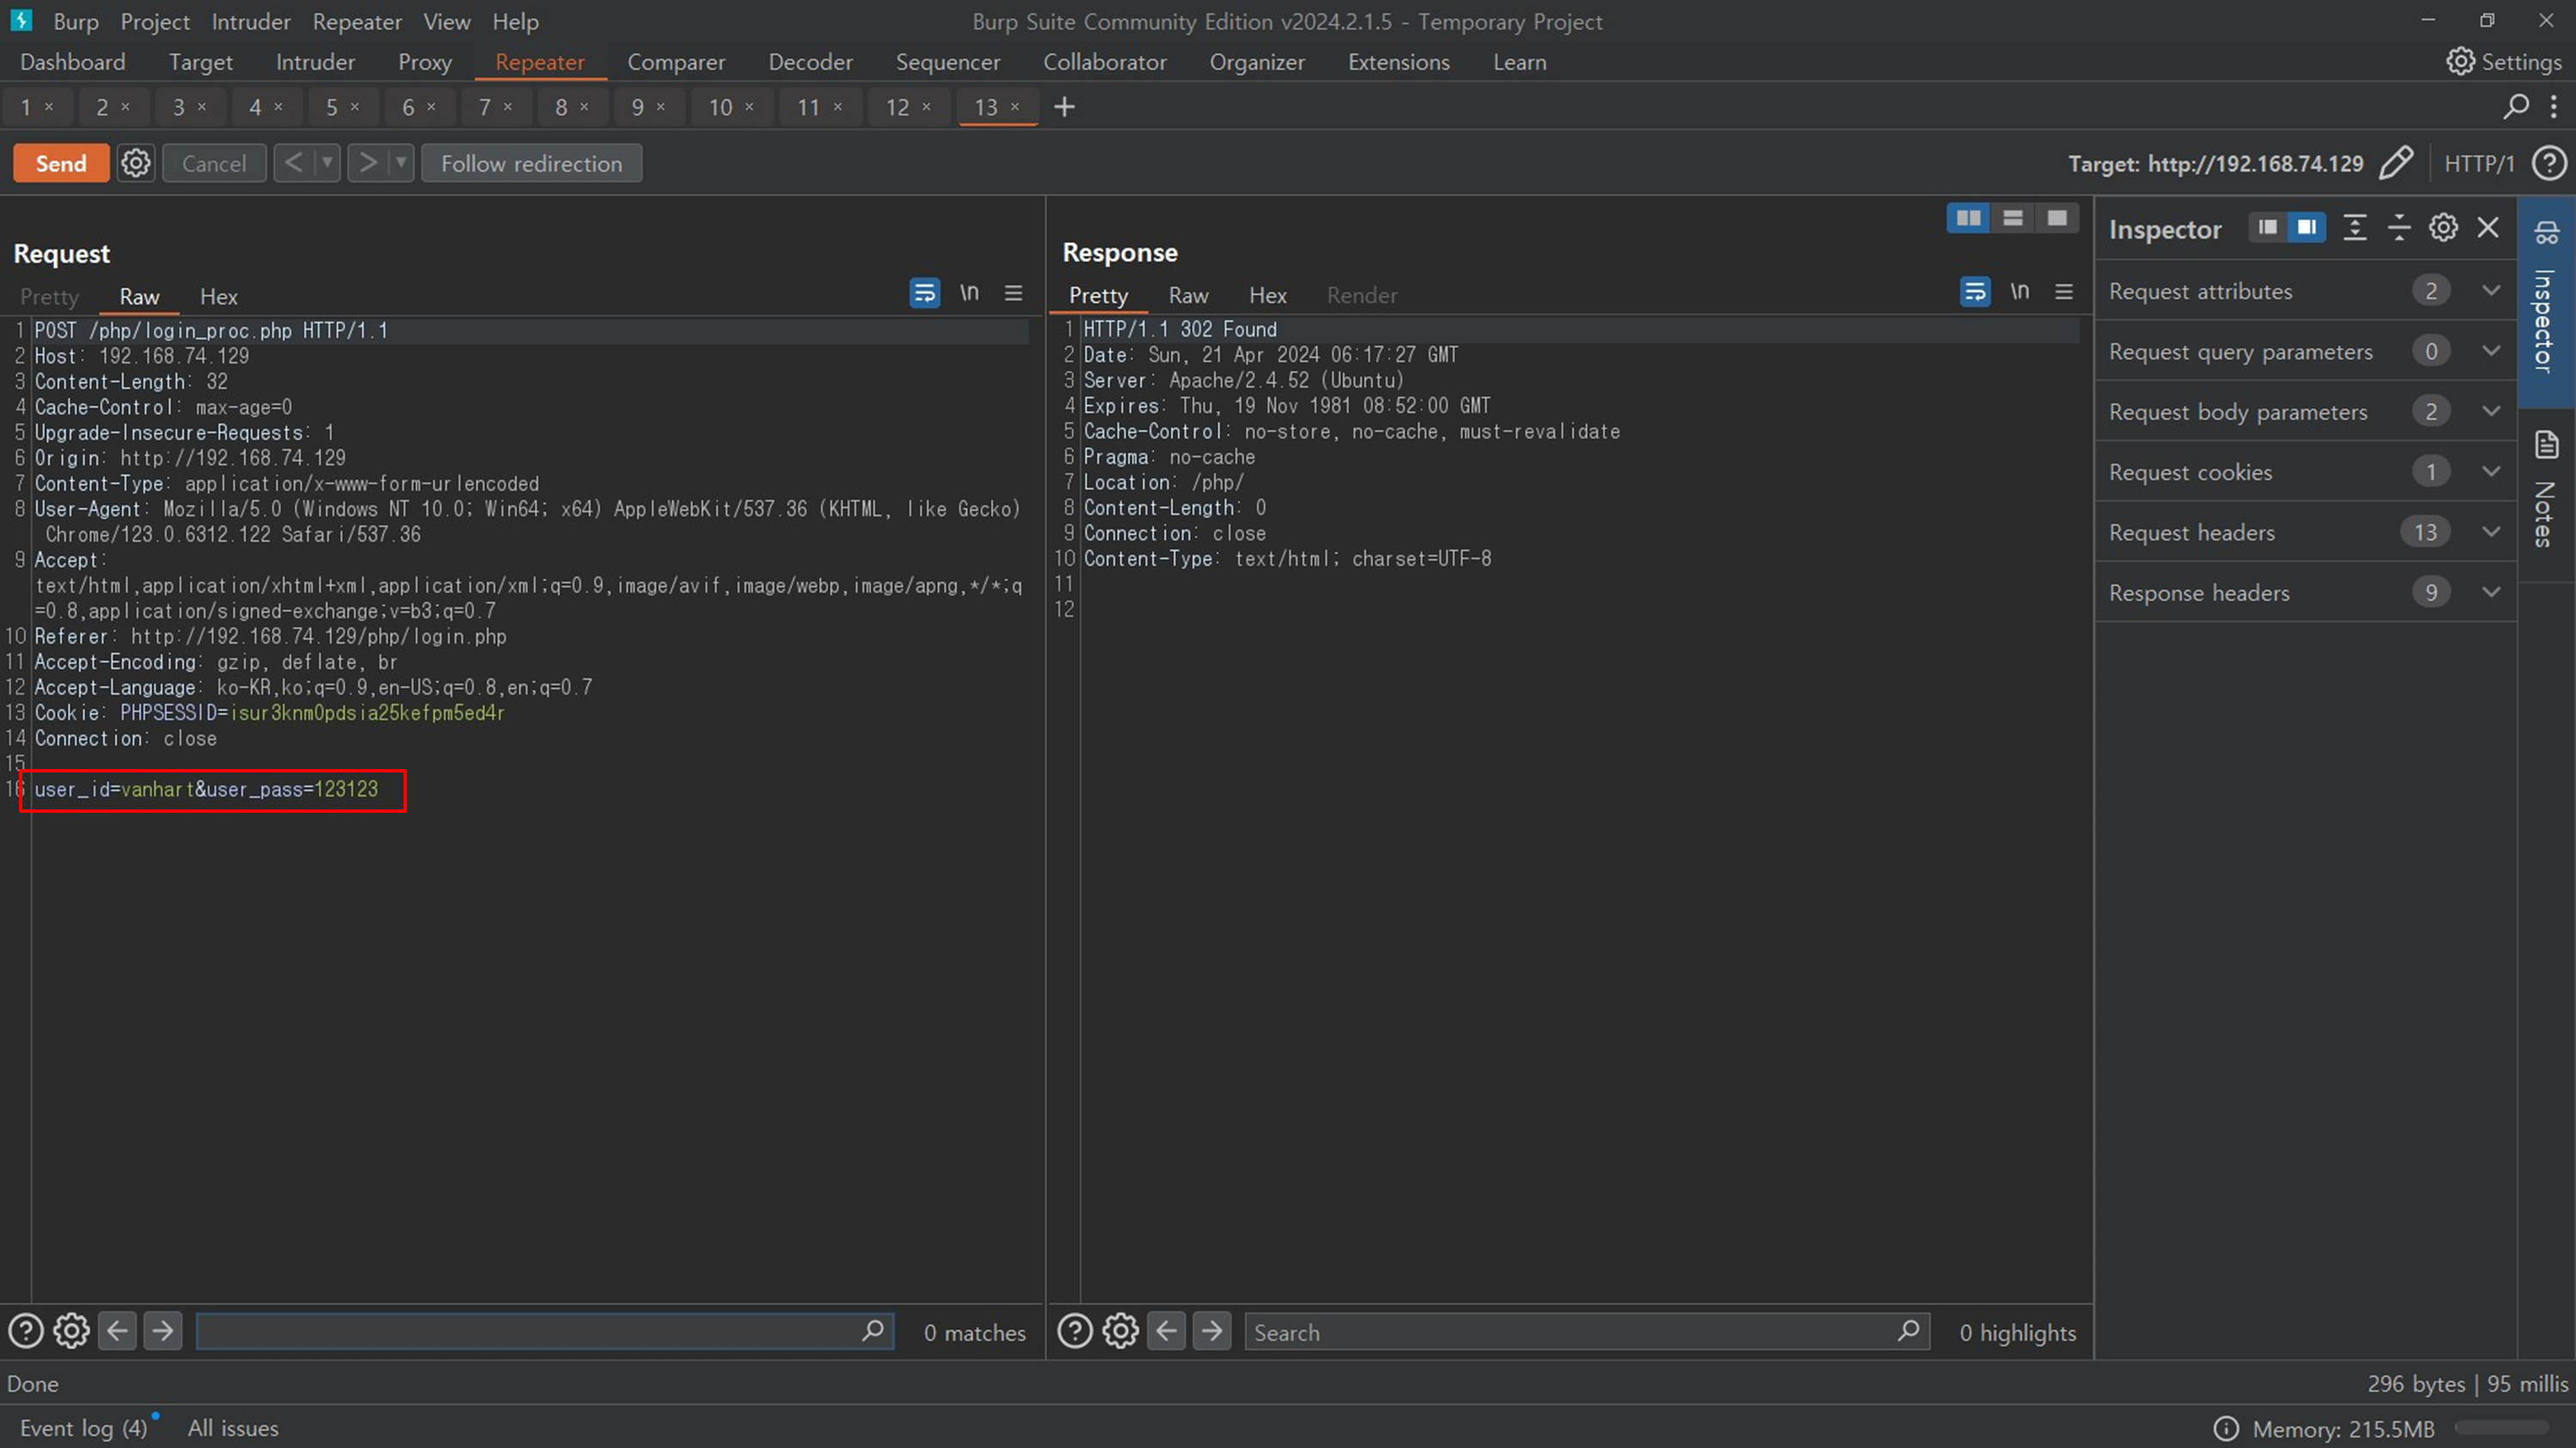Select side-by-side request/response layout
This screenshot has height=1448, width=2576.
tap(1968, 218)
